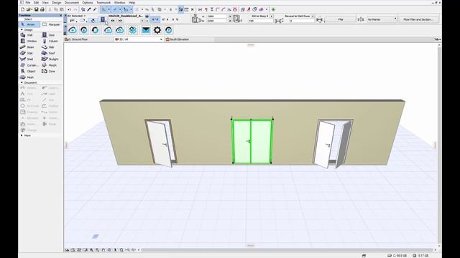
Task: Activate the Arrow selection tool
Action: [29, 24]
